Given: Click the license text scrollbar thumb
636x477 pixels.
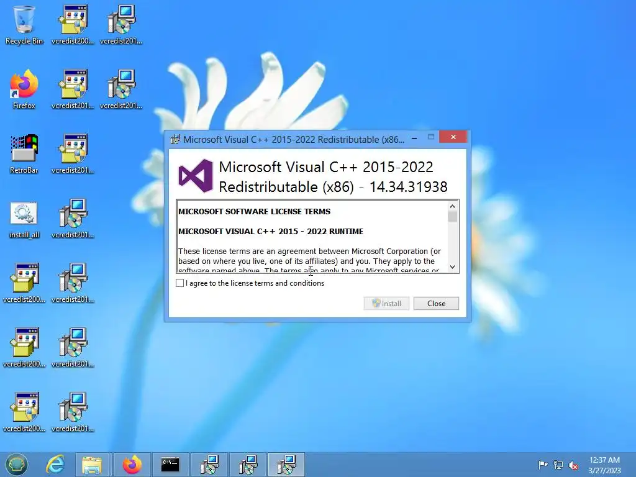Looking at the screenshot, I should tap(452, 217).
